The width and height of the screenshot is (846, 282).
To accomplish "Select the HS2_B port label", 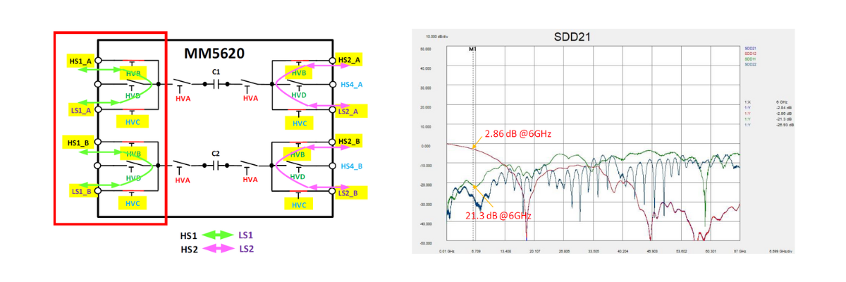I will pos(350,142).
